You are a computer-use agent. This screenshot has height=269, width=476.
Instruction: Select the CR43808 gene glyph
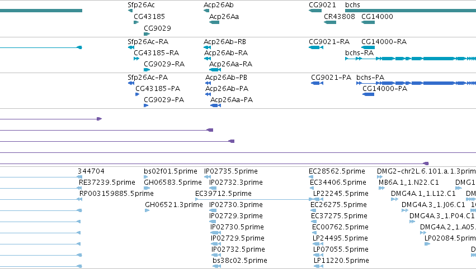pyautogui.click(x=330, y=22)
